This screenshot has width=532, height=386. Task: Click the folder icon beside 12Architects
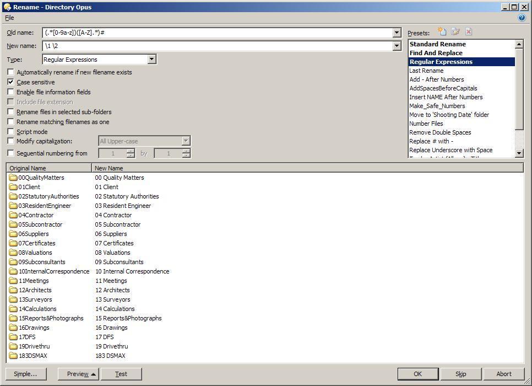tap(13, 290)
